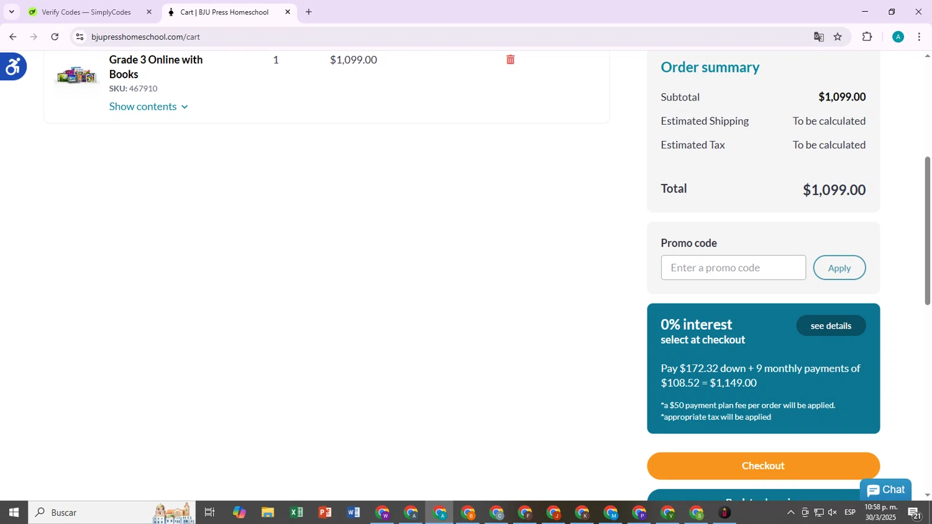Switch to Verify Codes — SimplyCodes tab
Viewport: 932px width, 524px height.
(86, 12)
